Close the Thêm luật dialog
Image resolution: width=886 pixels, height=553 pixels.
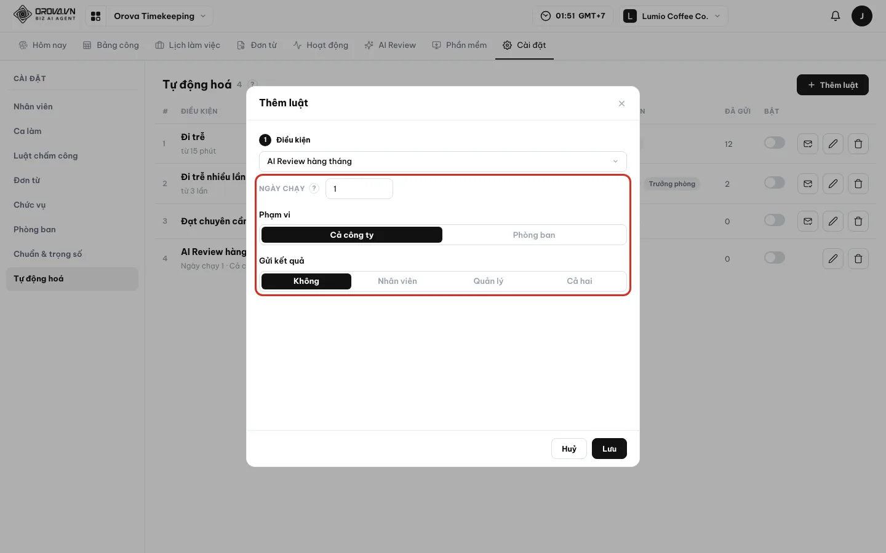point(621,103)
